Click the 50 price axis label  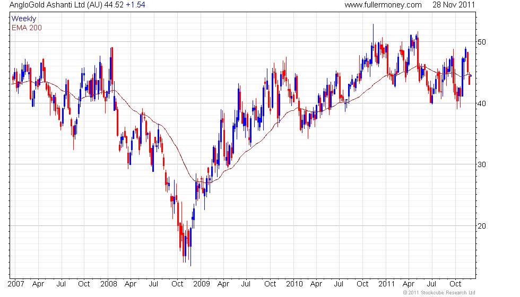click(482, 42)
